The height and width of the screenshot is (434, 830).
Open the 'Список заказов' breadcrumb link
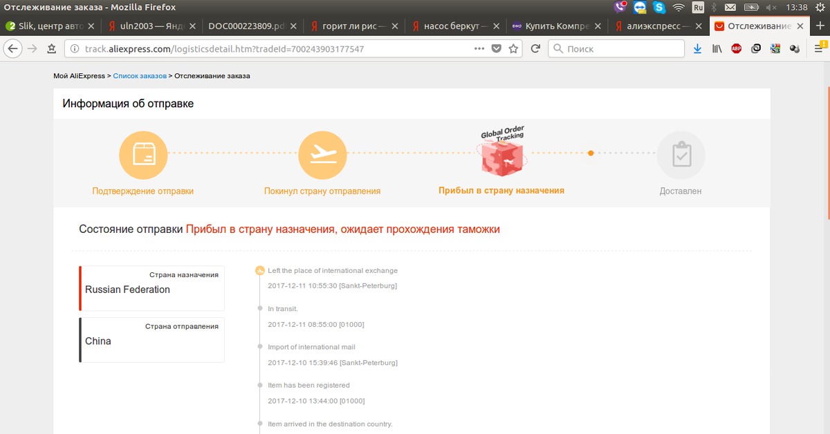(x=140, y=76)
